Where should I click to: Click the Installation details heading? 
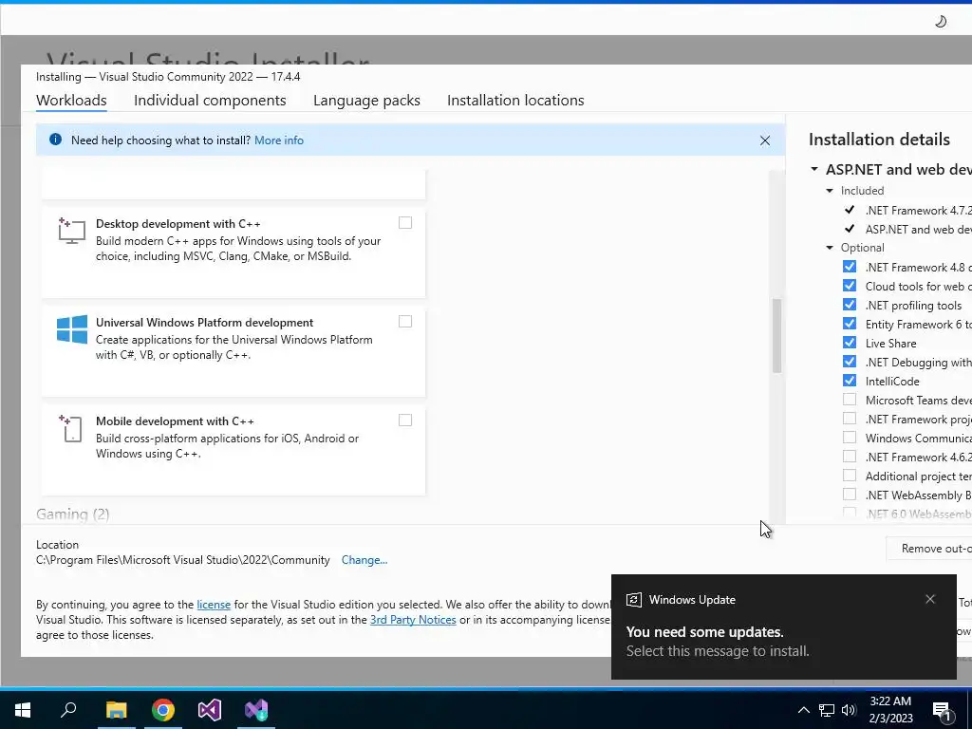[879, 140]
